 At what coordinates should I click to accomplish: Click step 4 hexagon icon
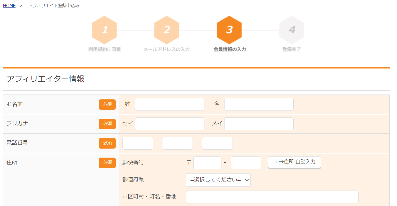(x=292, y=30)
